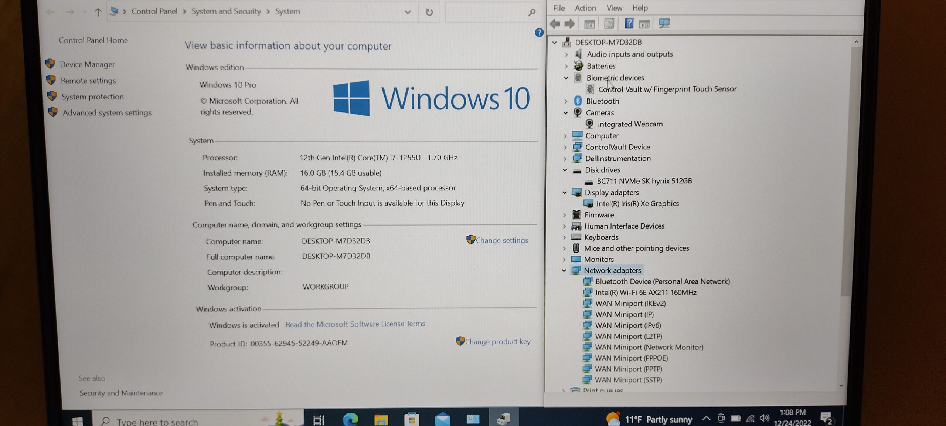This screenshot has height=426, width=946.
Task: Click Control Panel Home link
Action: [x=93, y=40]
